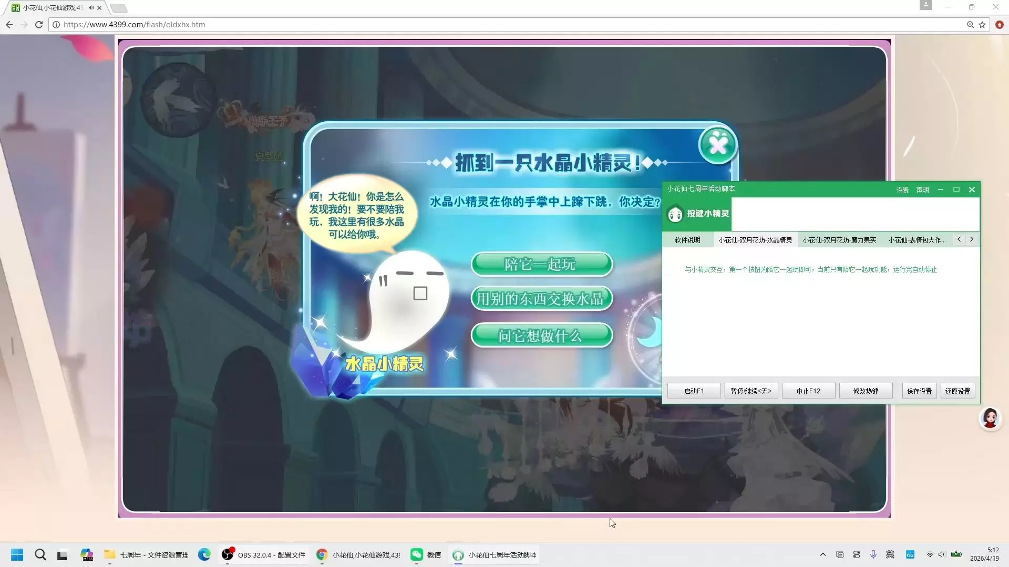This screenshot has width=1009, height=567.
Task: Switch to the 软件说明 tab
Action: 687,240
